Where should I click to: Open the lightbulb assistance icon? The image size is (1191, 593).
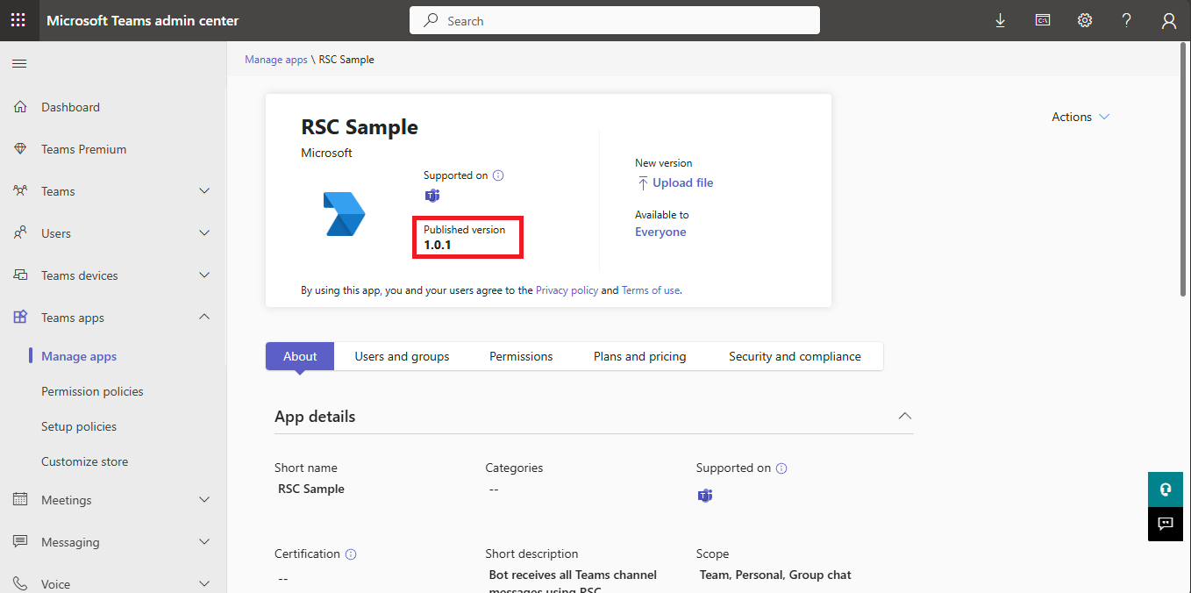click(x=1165, y=489)
